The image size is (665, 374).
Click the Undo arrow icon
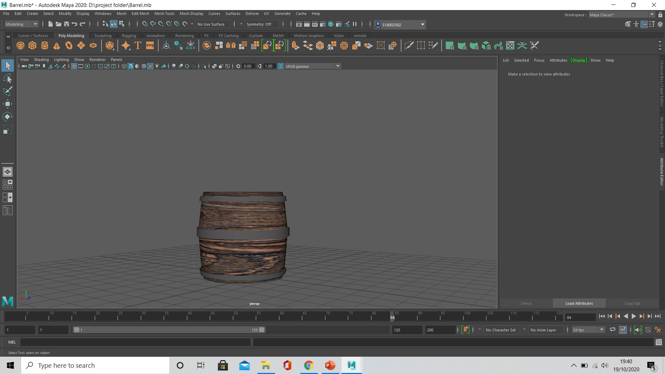(x=74, y=24)
